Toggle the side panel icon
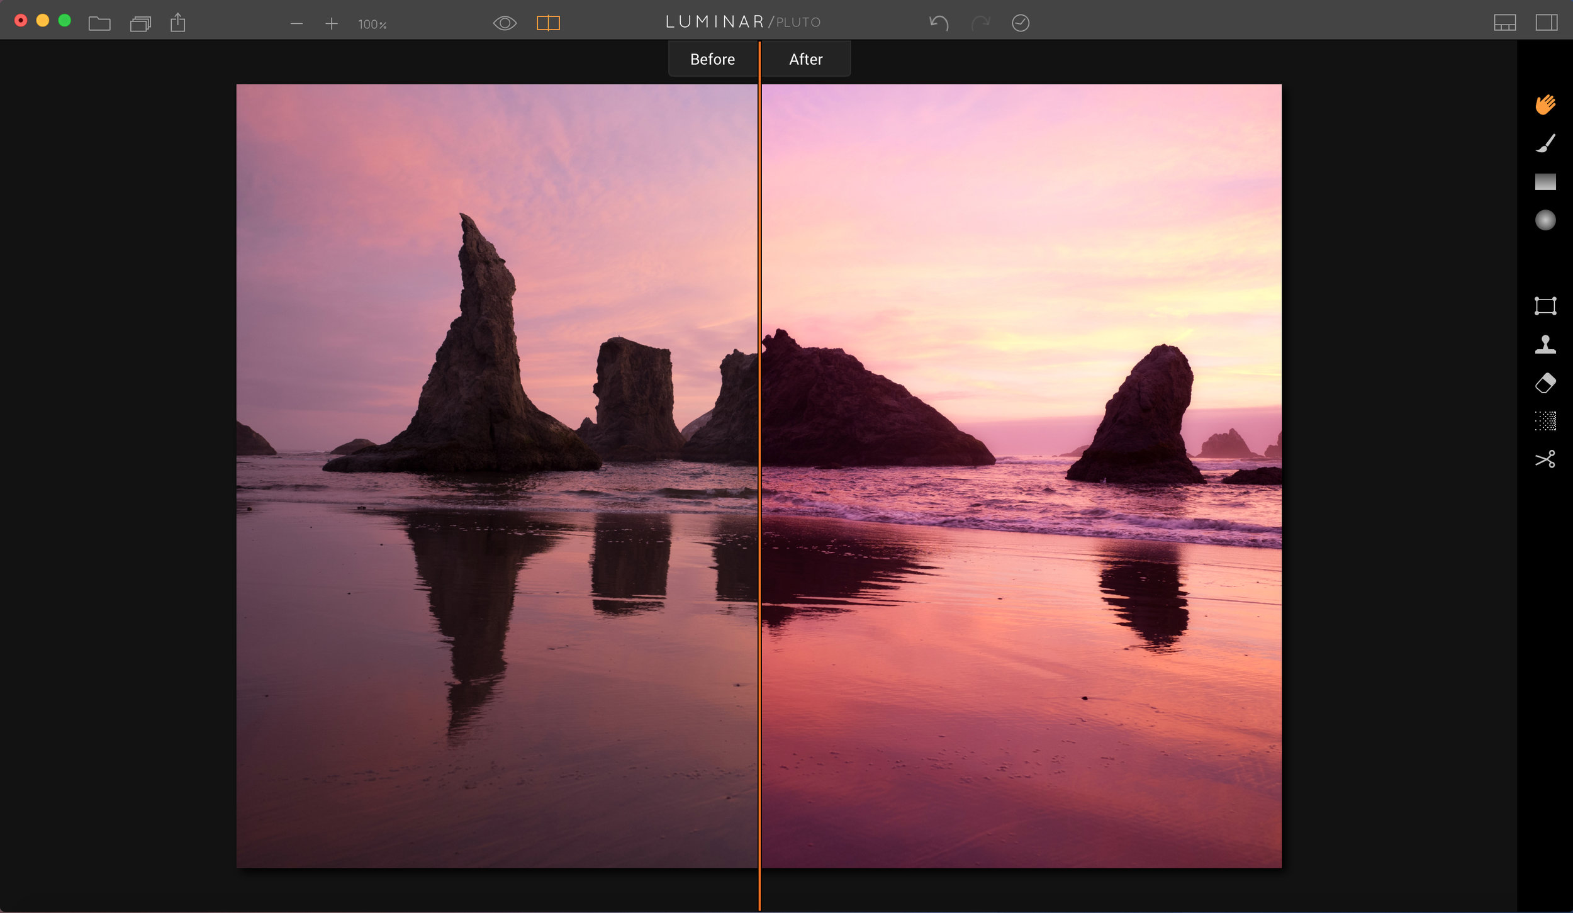 pyautogui.click(x=1547, y=23)
